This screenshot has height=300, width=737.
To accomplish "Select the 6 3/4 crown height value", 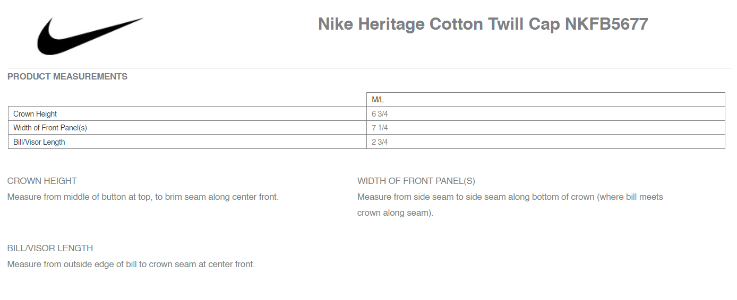I will (380, 114).
